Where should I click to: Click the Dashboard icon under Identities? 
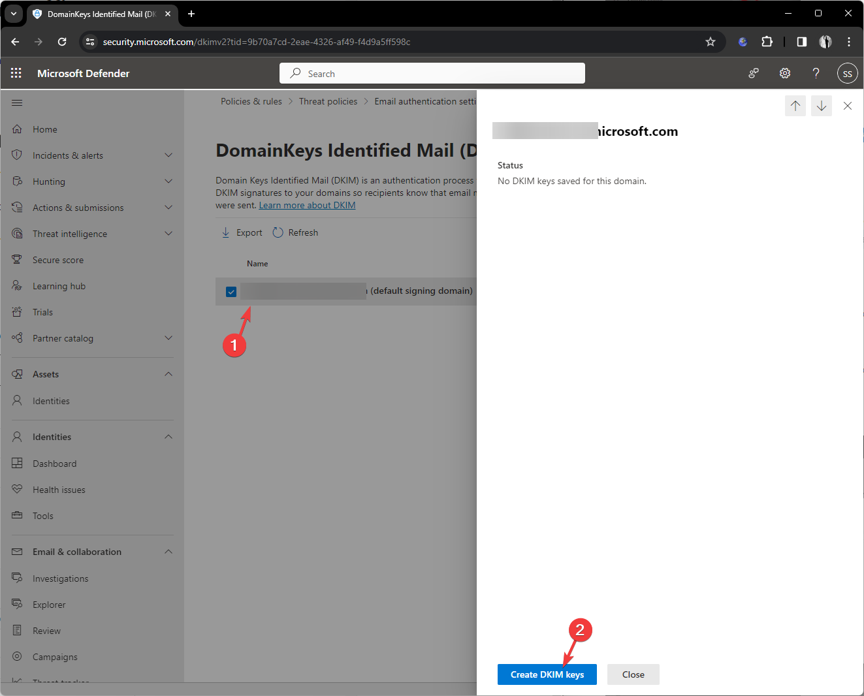click(17, 464)
